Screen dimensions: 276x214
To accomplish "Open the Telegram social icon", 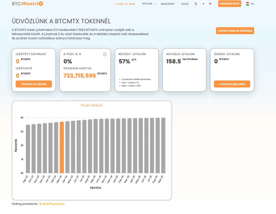I will 203,4.
